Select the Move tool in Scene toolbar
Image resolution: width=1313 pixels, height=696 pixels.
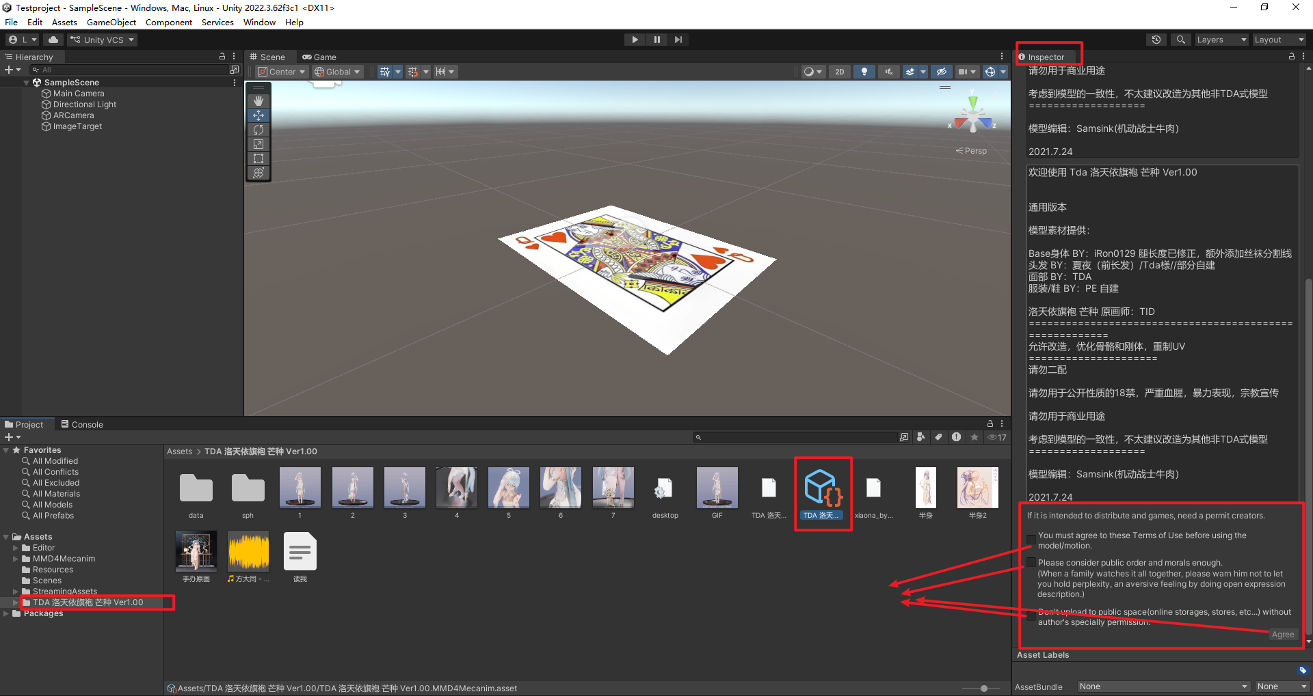click(x=258, y=115)
